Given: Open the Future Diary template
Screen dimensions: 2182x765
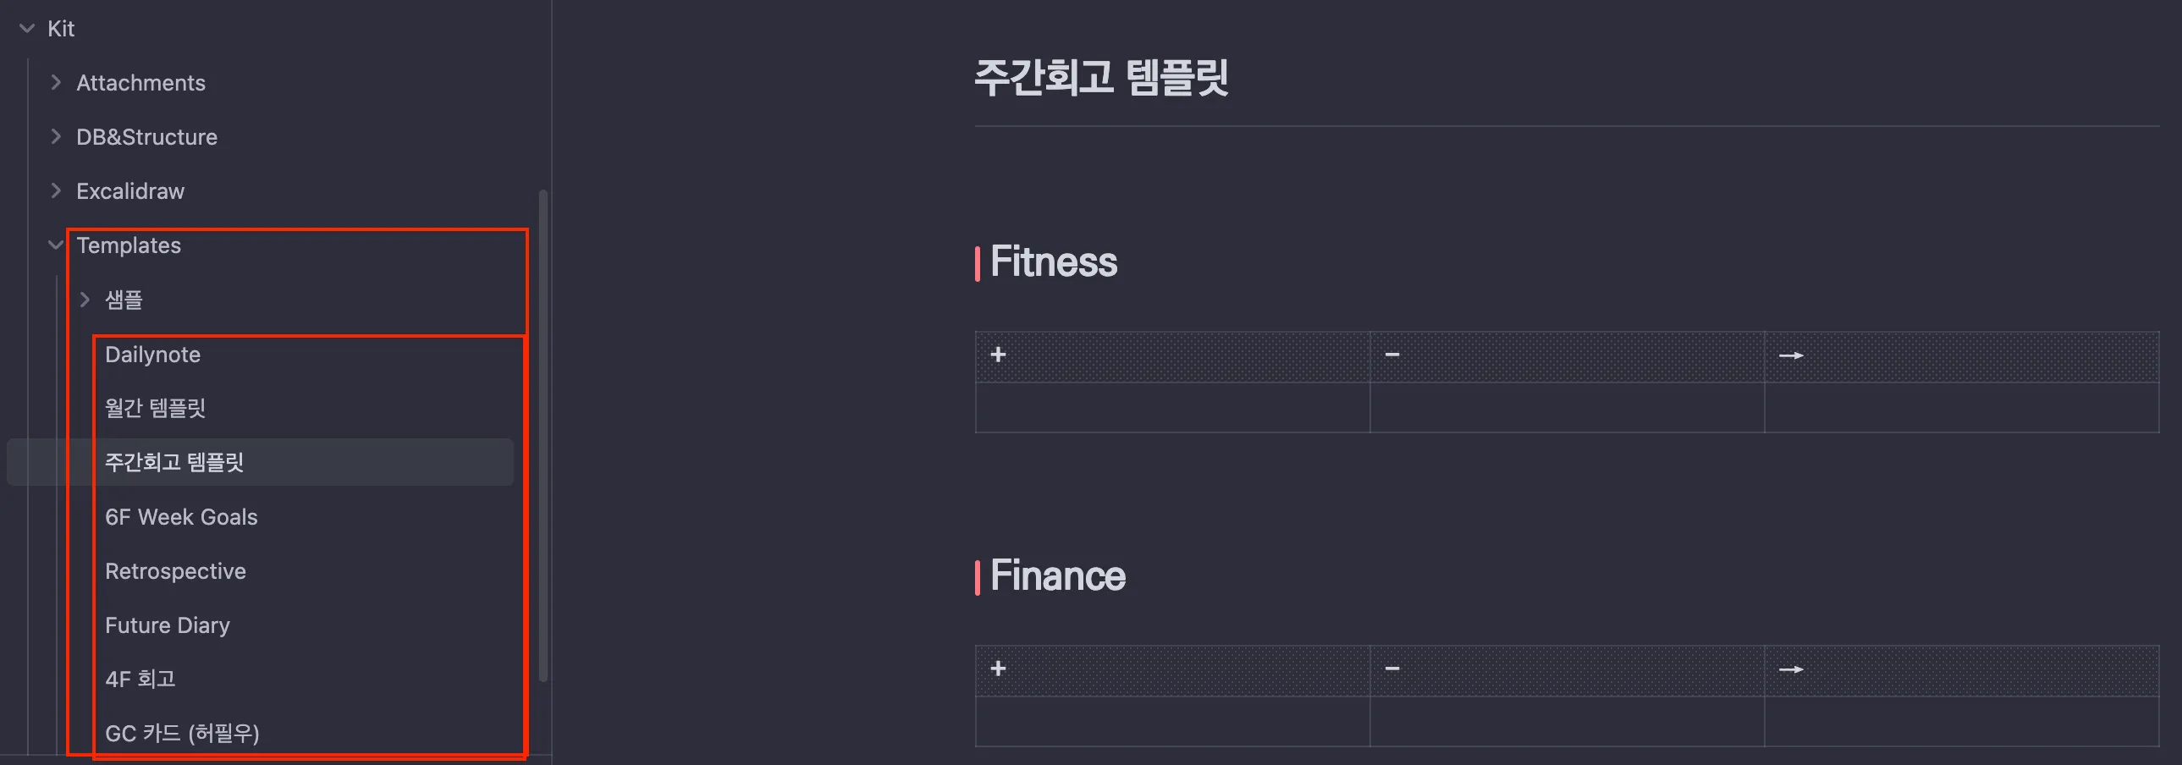Looking at the screenshot, I should [x=167, y=625].
